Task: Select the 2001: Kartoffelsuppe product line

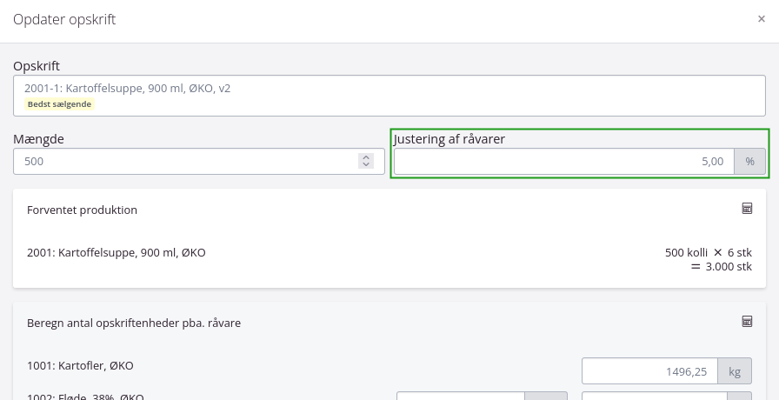Action: [x=117, y=253]
